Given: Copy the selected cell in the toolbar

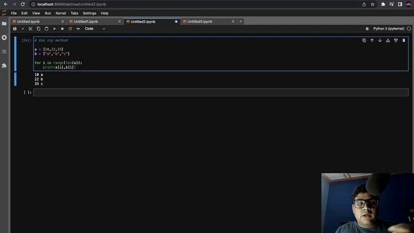Looking at the screenshot, I should pos(39,28).
